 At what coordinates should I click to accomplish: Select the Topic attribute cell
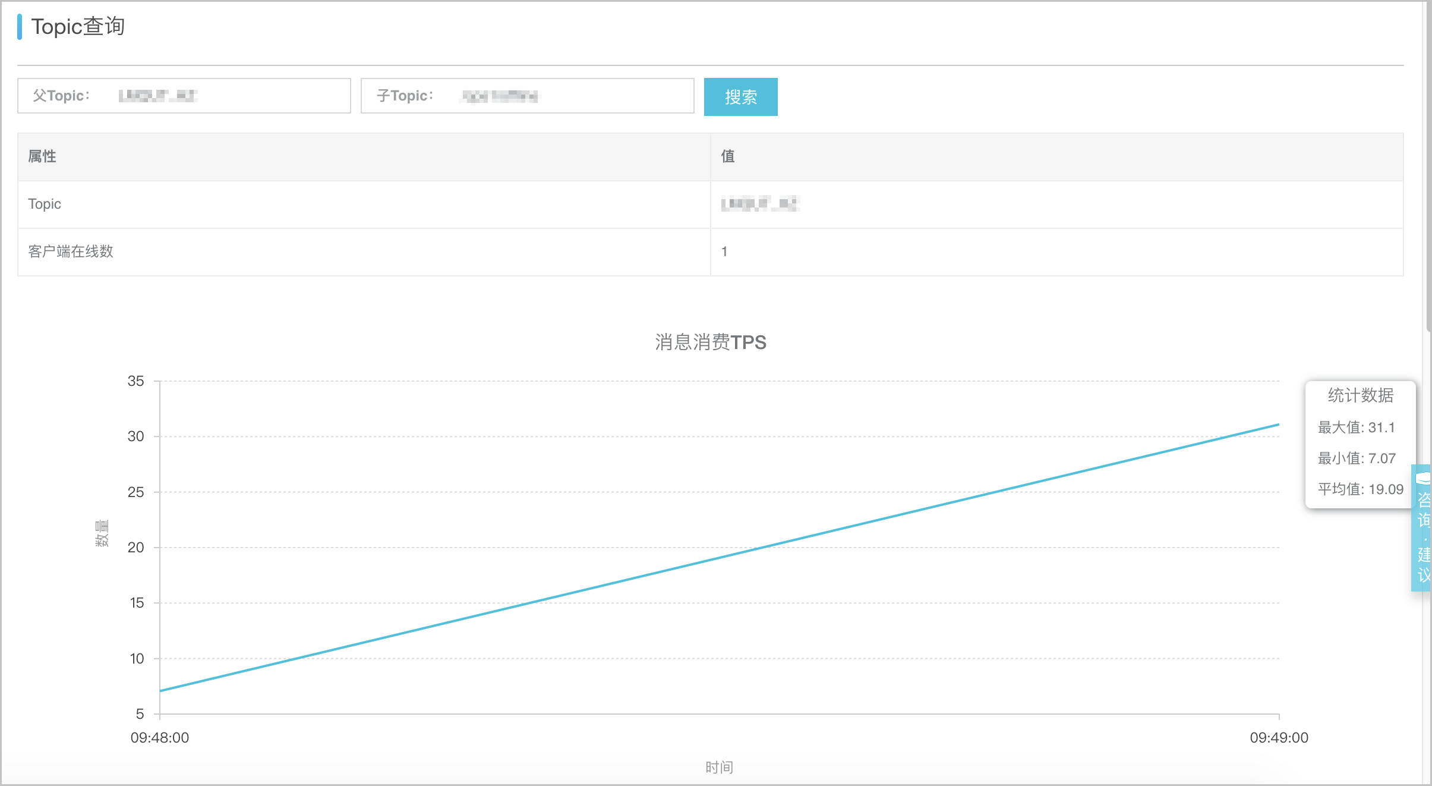click(364, 205)
